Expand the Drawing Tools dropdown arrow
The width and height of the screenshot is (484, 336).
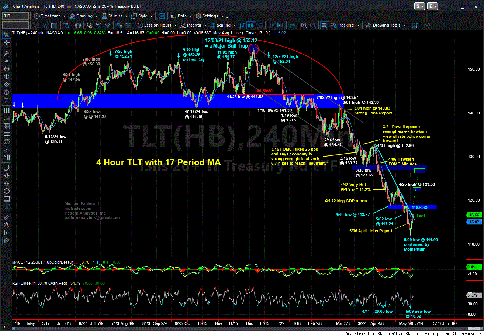click(x=405, y=25)
